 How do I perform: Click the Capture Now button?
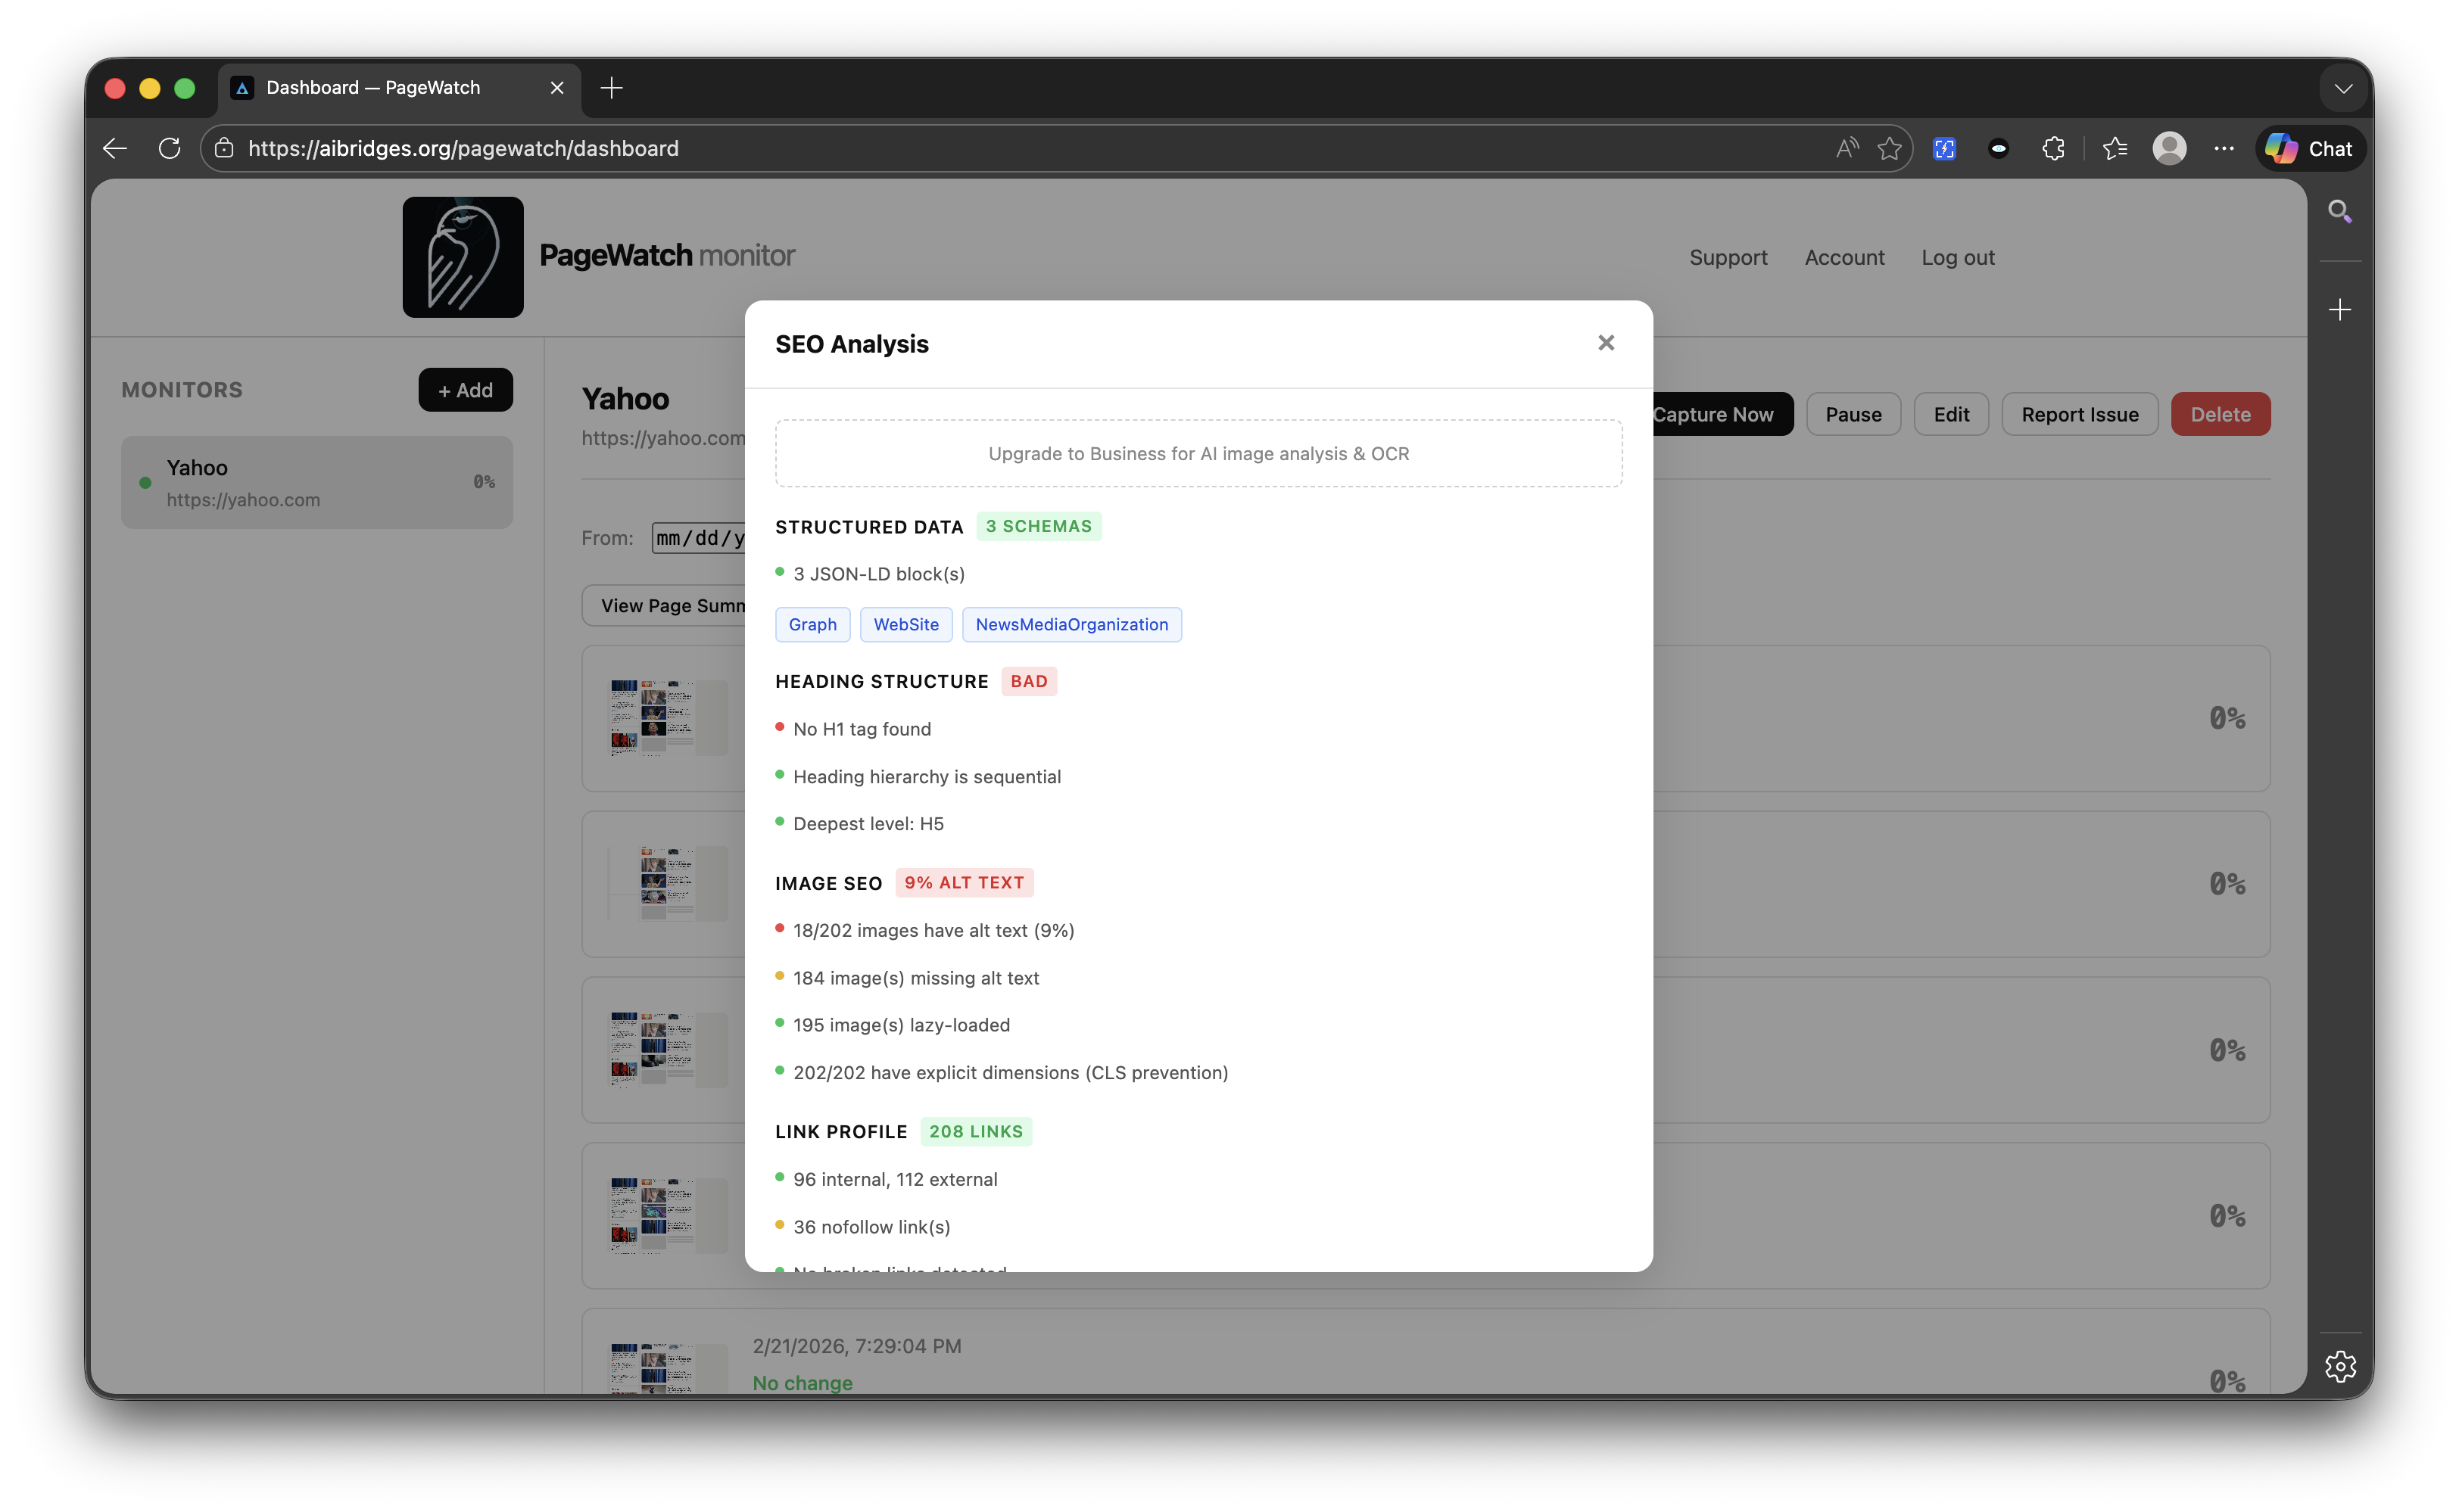[x=1715, y=413]
